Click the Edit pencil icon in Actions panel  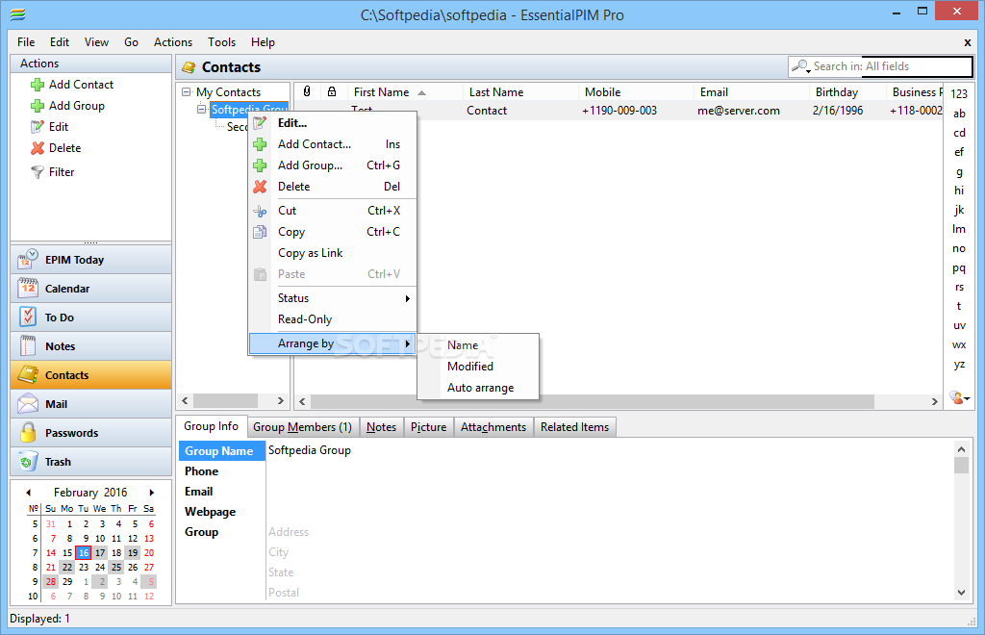[x=38, y=127]
